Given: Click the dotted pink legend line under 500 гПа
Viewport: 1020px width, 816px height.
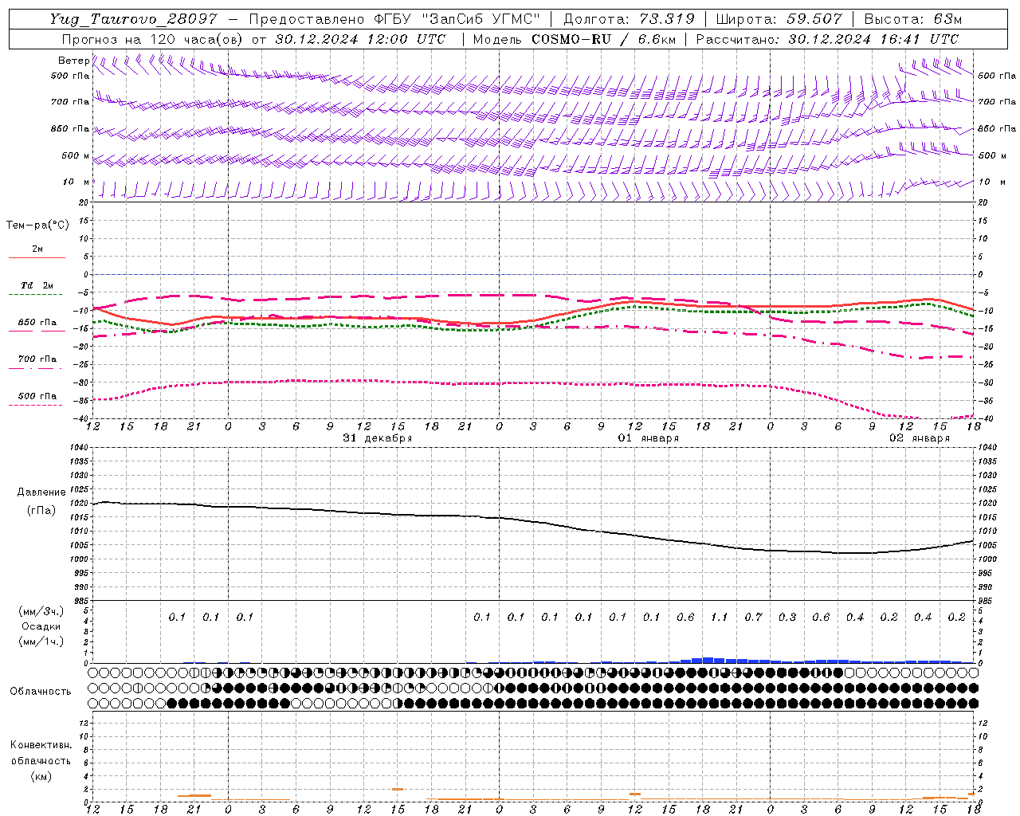Looking at the screenshot, I should tap(36, 405).
